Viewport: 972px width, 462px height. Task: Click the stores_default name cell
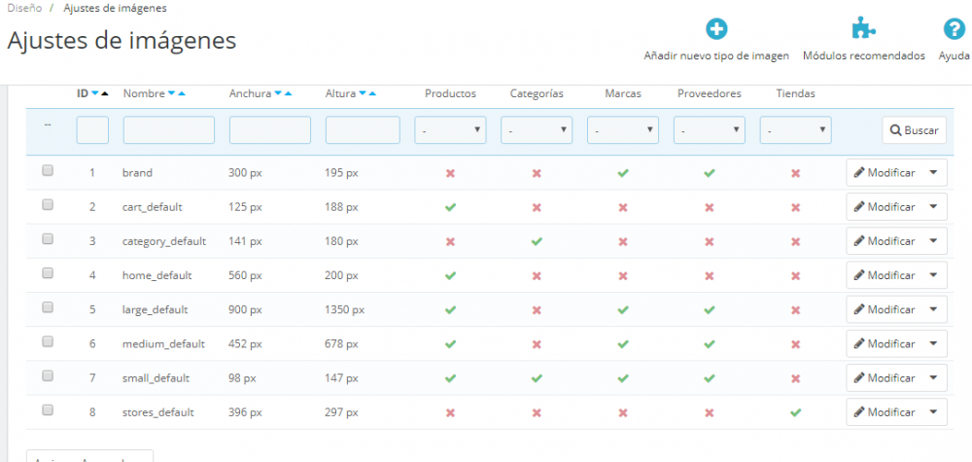[158, 411]
